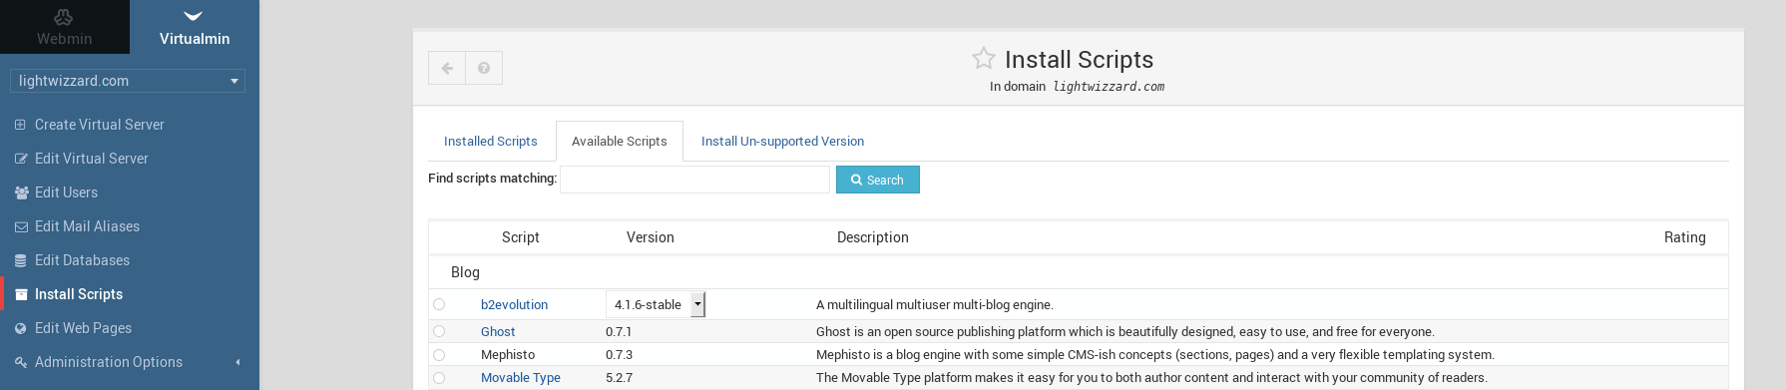Image resolution: width=1786 pixels, height=390 pixels.
Task: Click the Ghost version 0.7.1
Action: coord(619,332)
